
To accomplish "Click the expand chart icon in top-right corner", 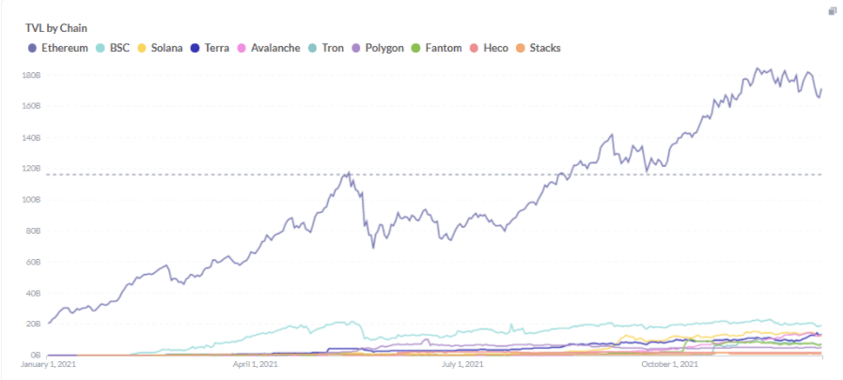I will 833,11.
